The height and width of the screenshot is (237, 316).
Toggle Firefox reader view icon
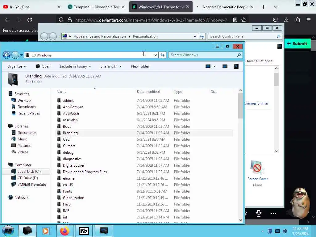pyautogui.click(x=235, y=20)
